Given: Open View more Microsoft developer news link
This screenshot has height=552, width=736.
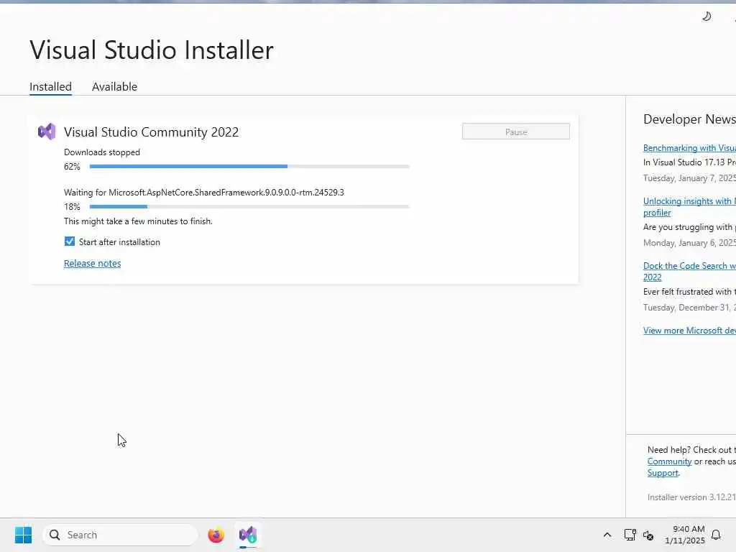Looking at the screenshot, I should (x=689, y=331).
